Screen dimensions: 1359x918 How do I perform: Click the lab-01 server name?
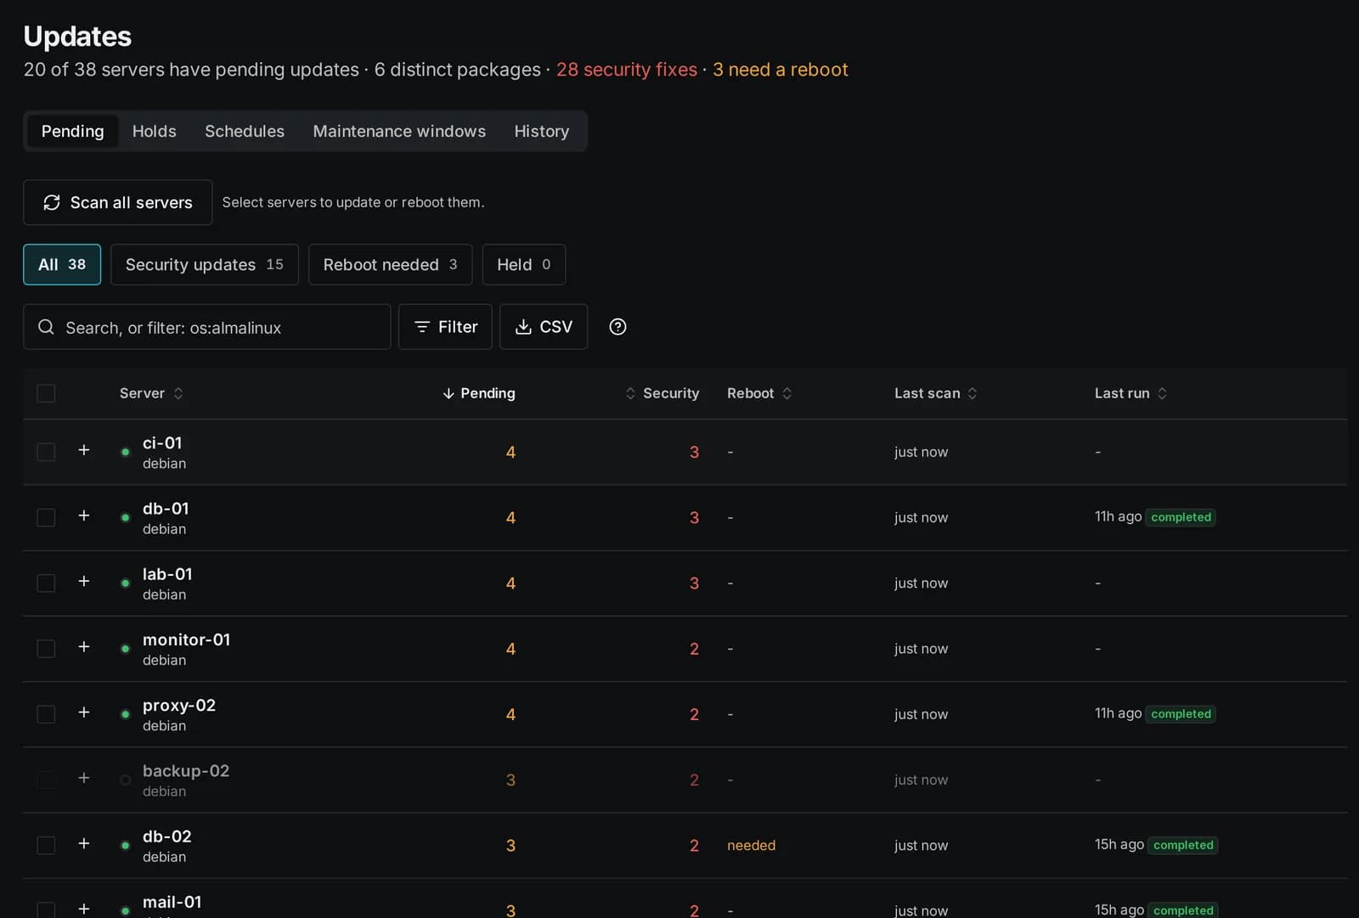coord(167,574)
